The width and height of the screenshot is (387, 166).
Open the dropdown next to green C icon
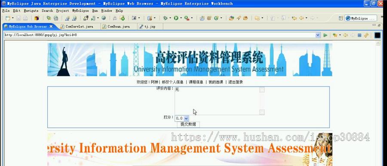221,18
